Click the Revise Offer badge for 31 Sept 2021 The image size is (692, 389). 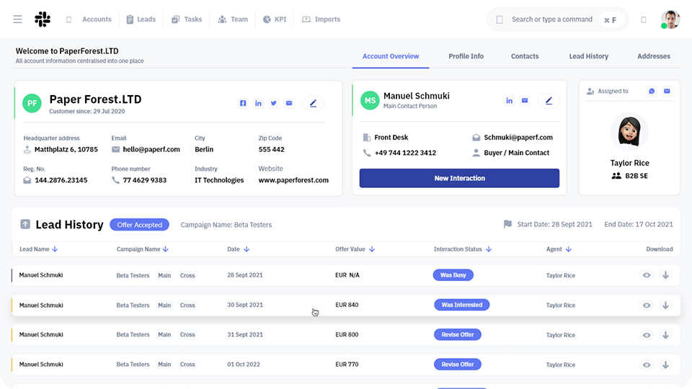(458, 335)
